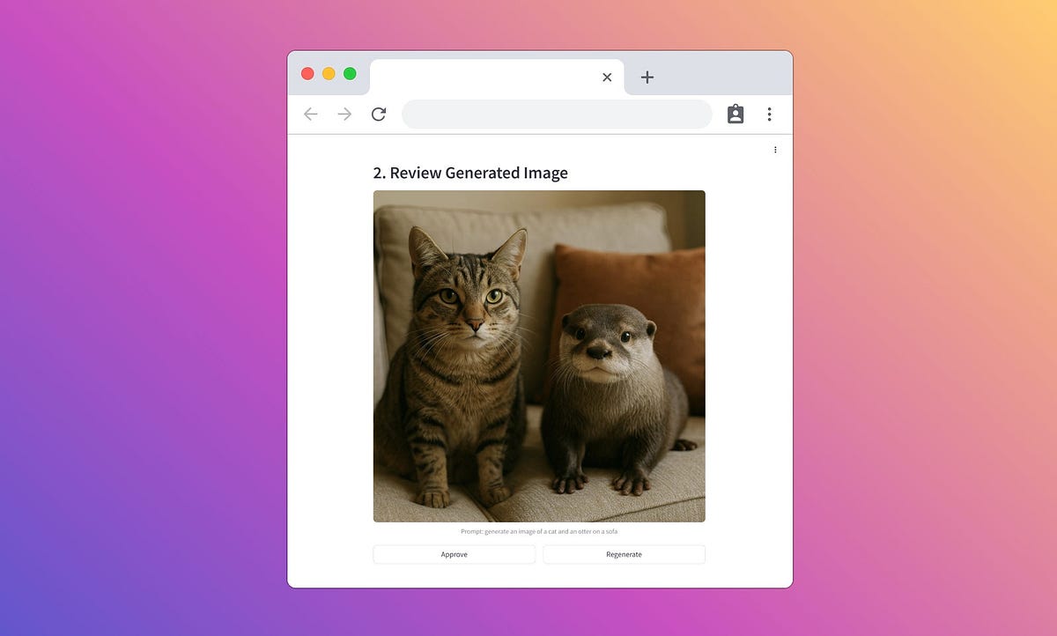The image size is (1057, 636).
Task: Open a new tab with the plus icon
Action: pyautogui.click(x=647, y=77)
